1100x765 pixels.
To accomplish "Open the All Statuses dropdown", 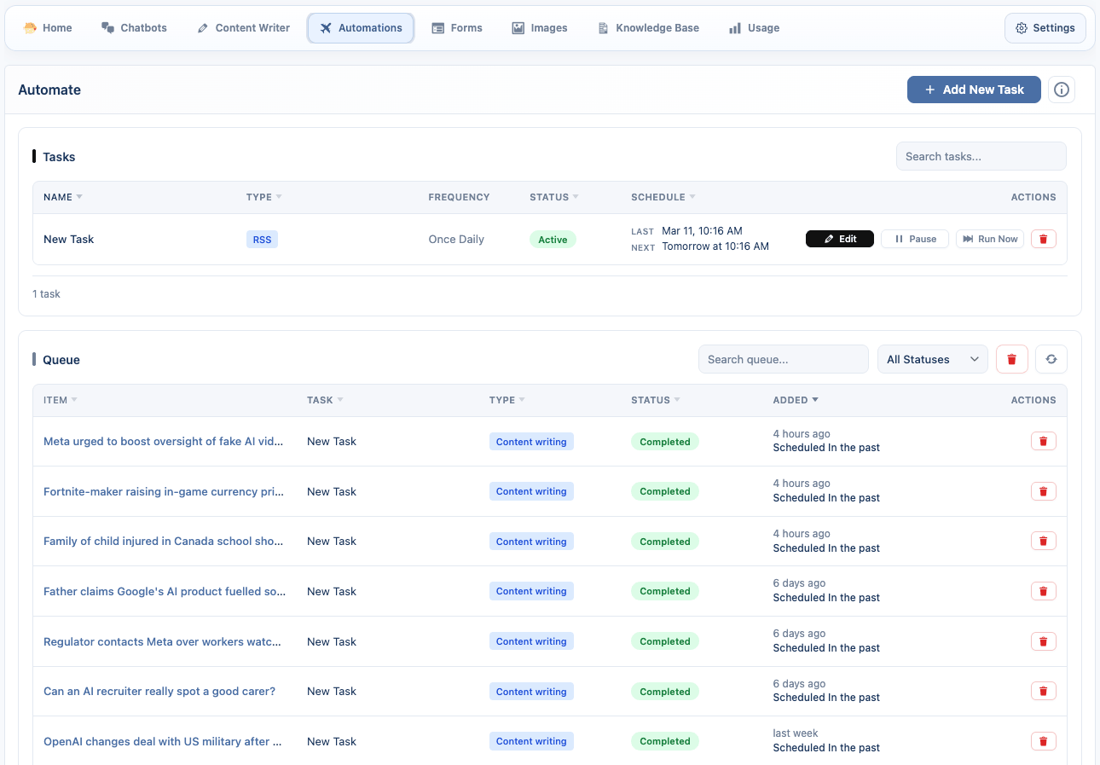I will 932,359.
